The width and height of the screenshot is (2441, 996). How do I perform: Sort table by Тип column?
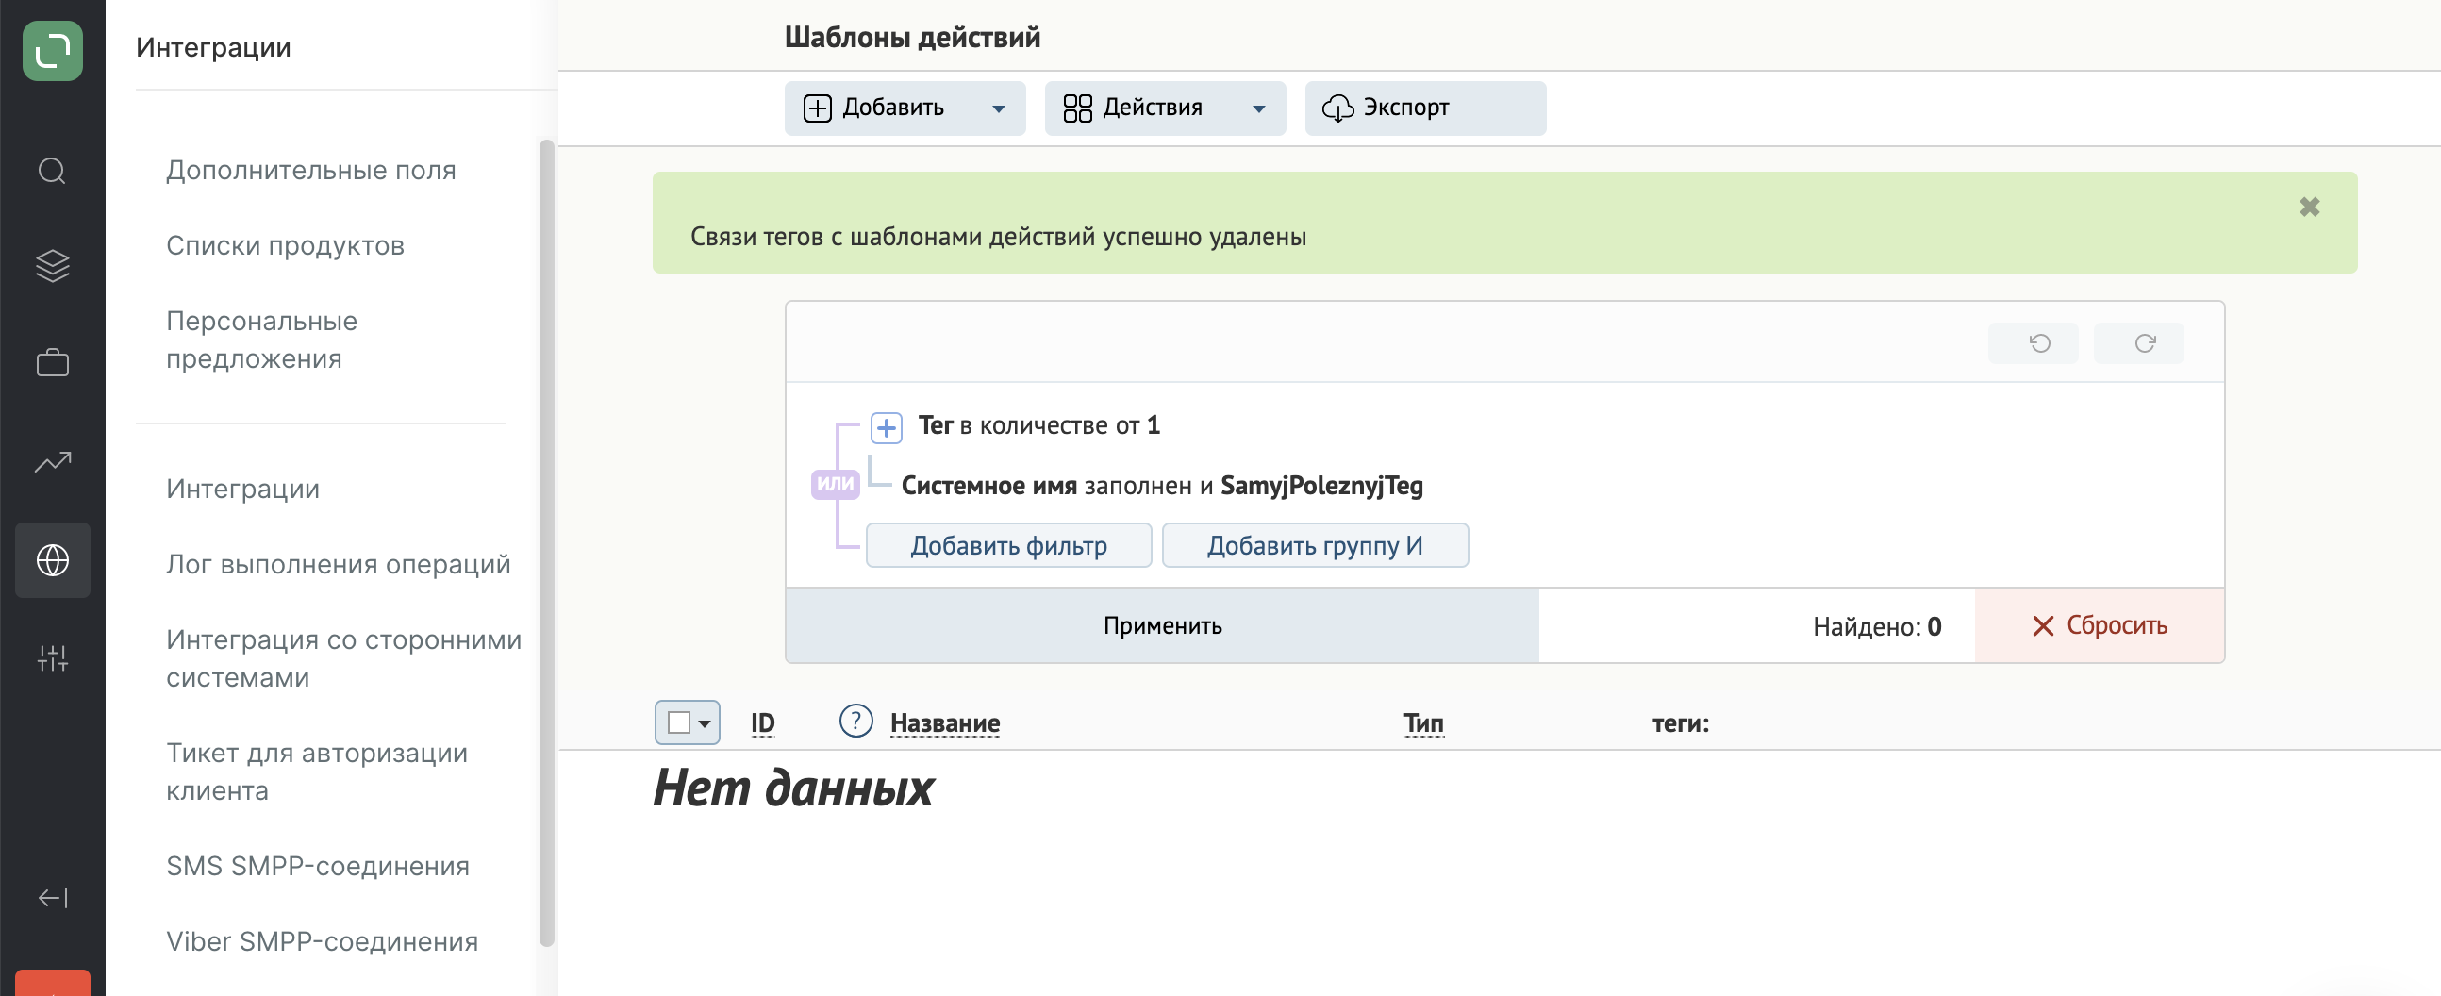point(1423,724)
